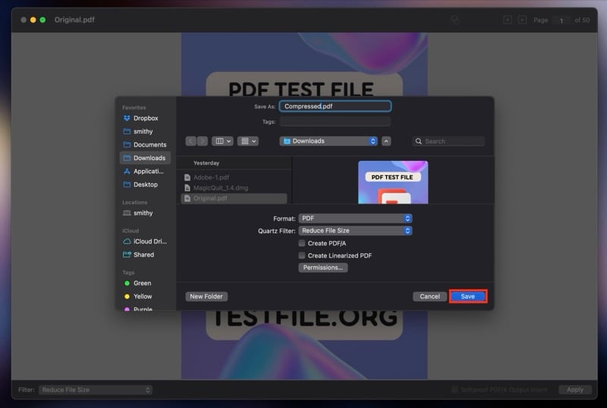This screenshot has height=408, width=607.
Task: Click the page number field
Action: click(561, 20)
